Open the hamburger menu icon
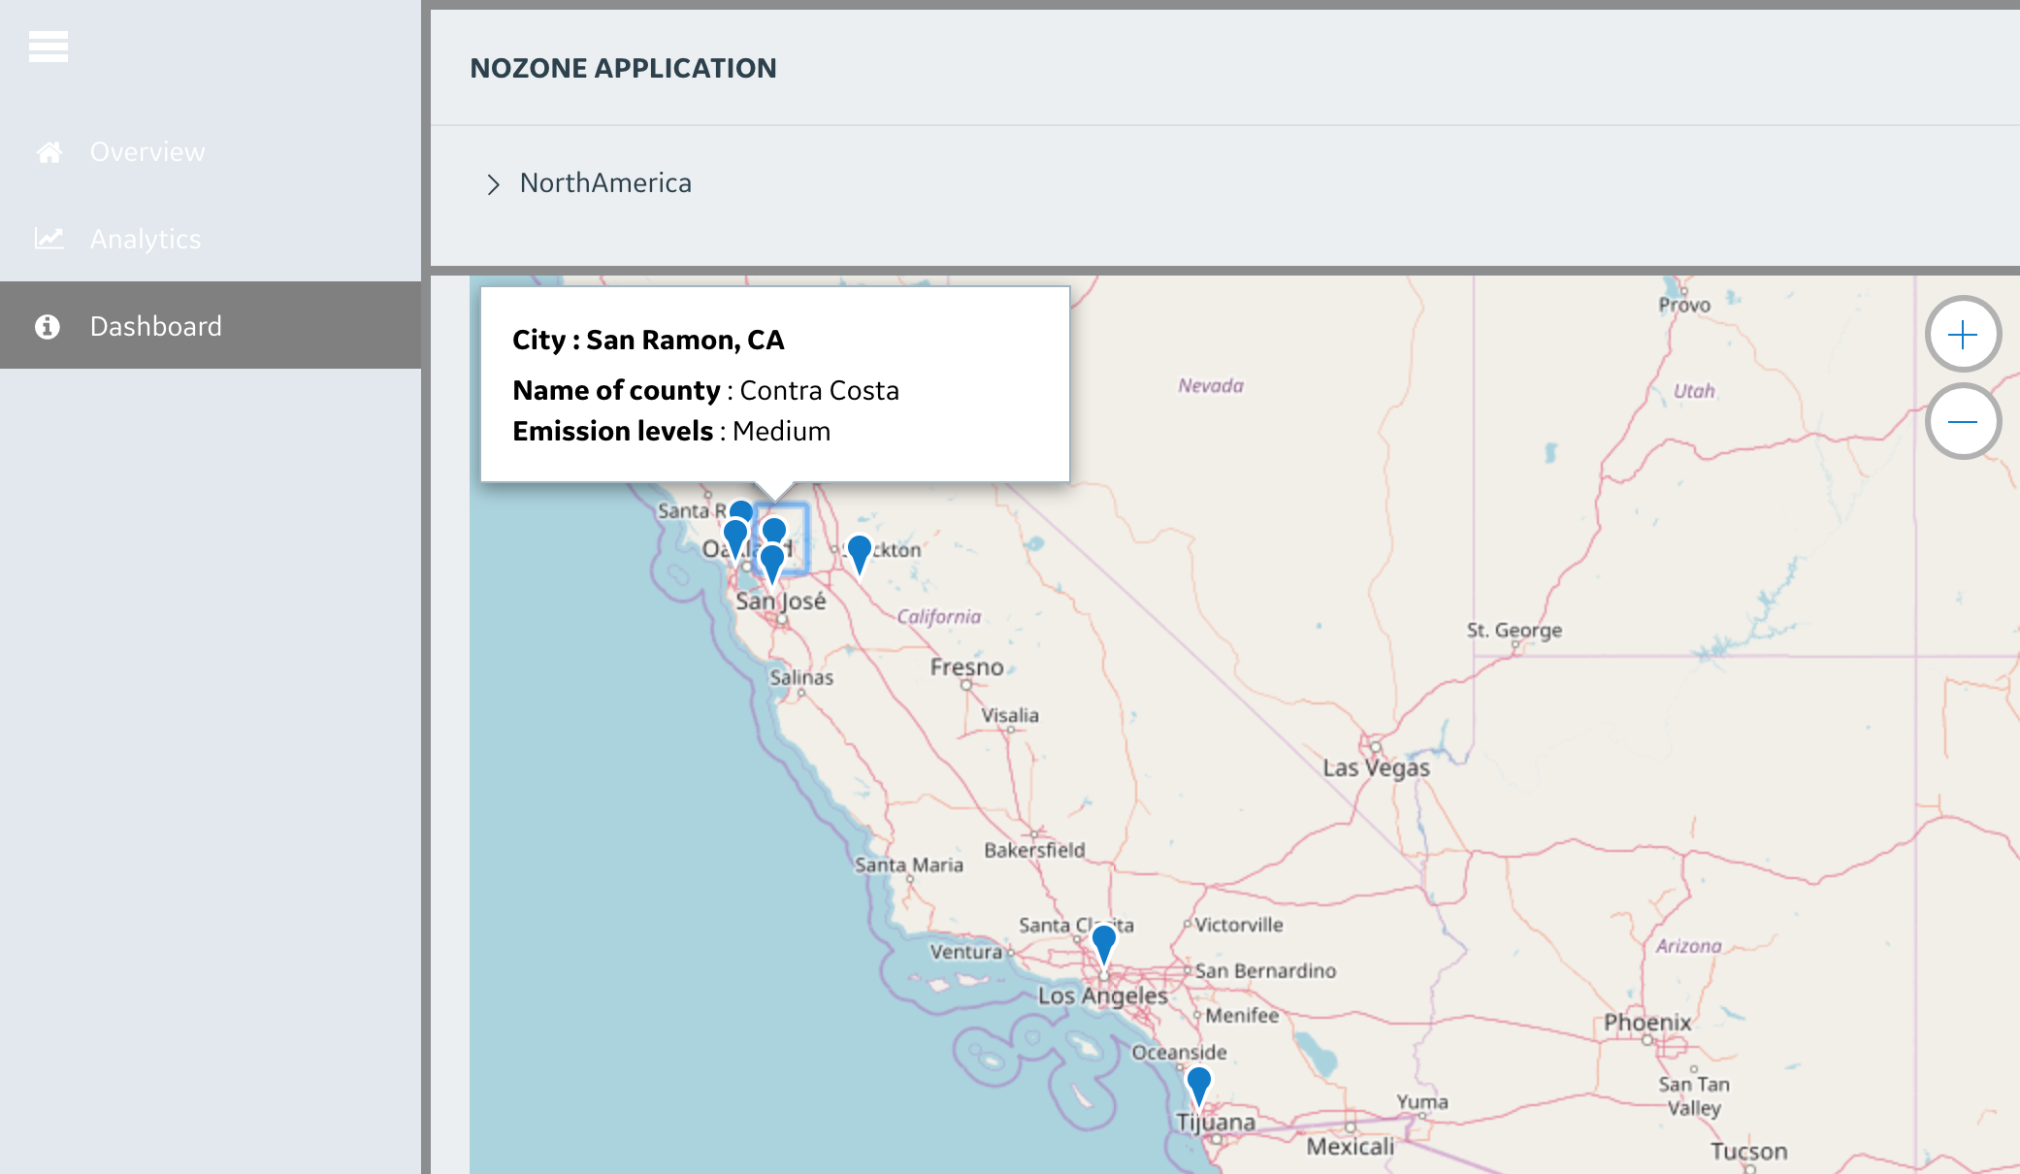2020x1174 pixels. pos(48,46)
